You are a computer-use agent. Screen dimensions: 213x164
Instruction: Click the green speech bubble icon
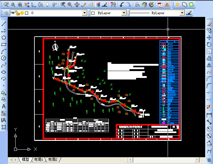pos(191,5)
